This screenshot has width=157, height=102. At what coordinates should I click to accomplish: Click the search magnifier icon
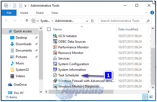(148, 21)
